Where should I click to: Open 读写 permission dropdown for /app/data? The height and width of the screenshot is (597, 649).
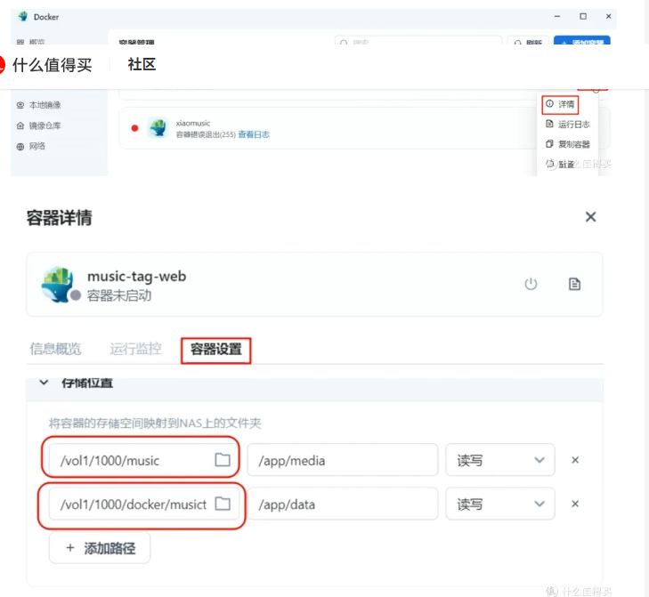499,504
